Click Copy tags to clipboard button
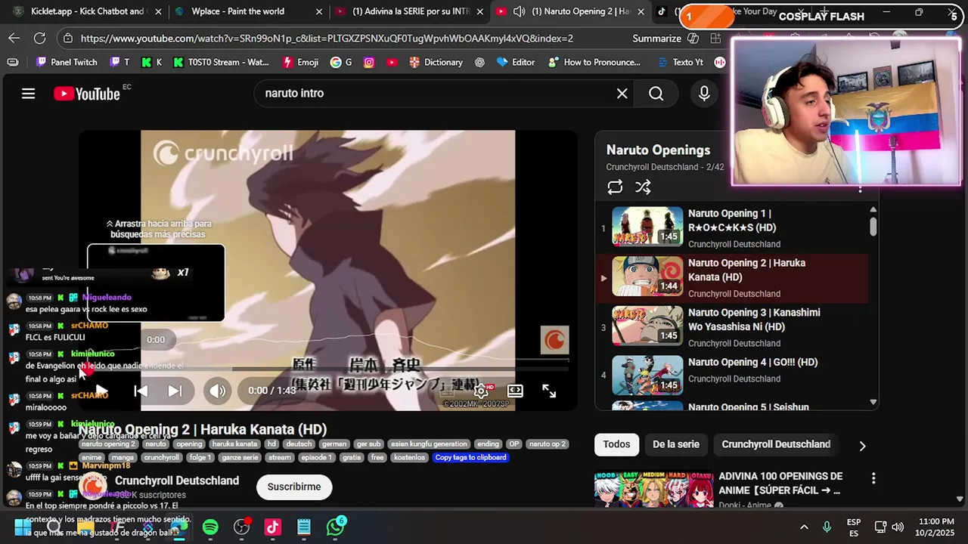 tap(470, 457)
